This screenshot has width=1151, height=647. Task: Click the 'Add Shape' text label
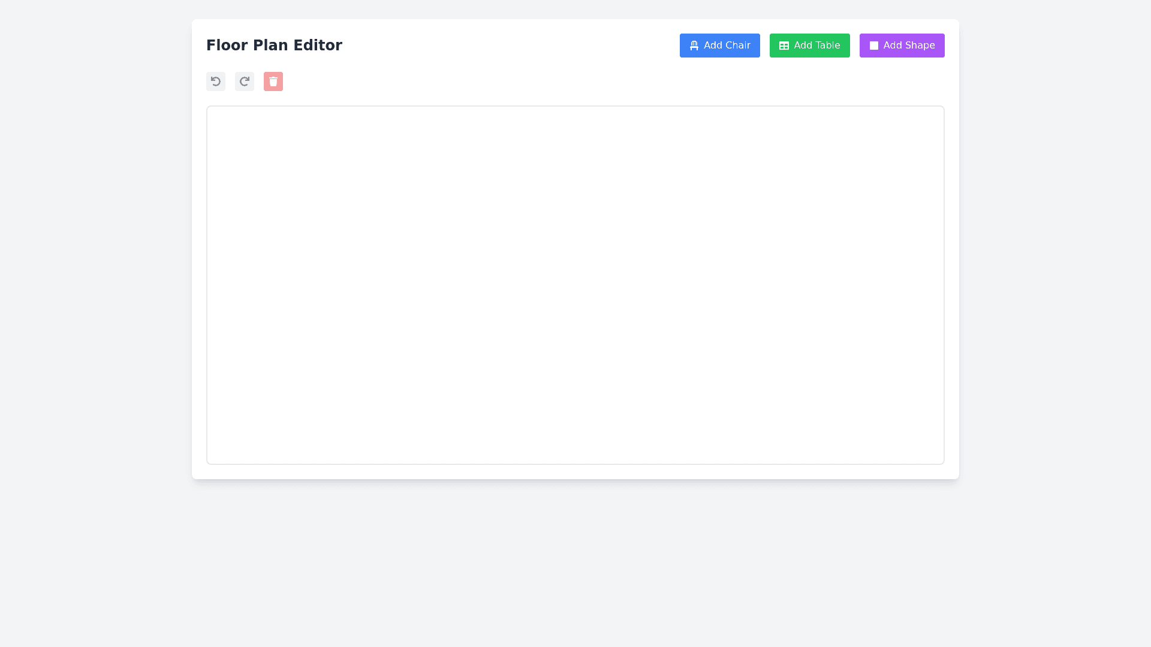tap(909, 46)
